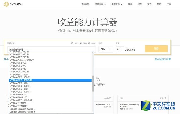
Task: Open the 钱包 page
Action: pos(130,4)
